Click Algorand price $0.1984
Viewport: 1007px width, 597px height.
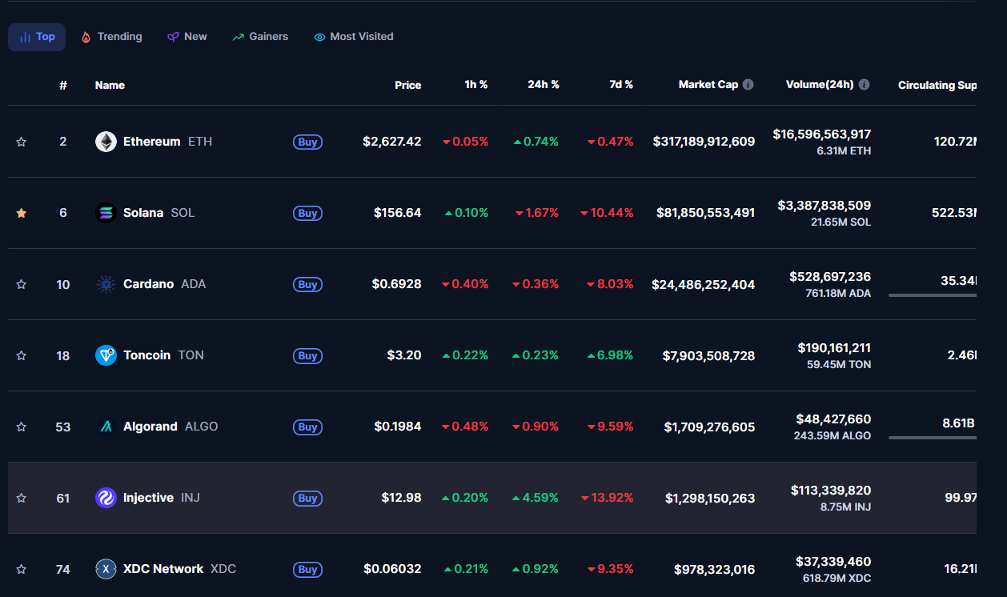click(398, 427)
